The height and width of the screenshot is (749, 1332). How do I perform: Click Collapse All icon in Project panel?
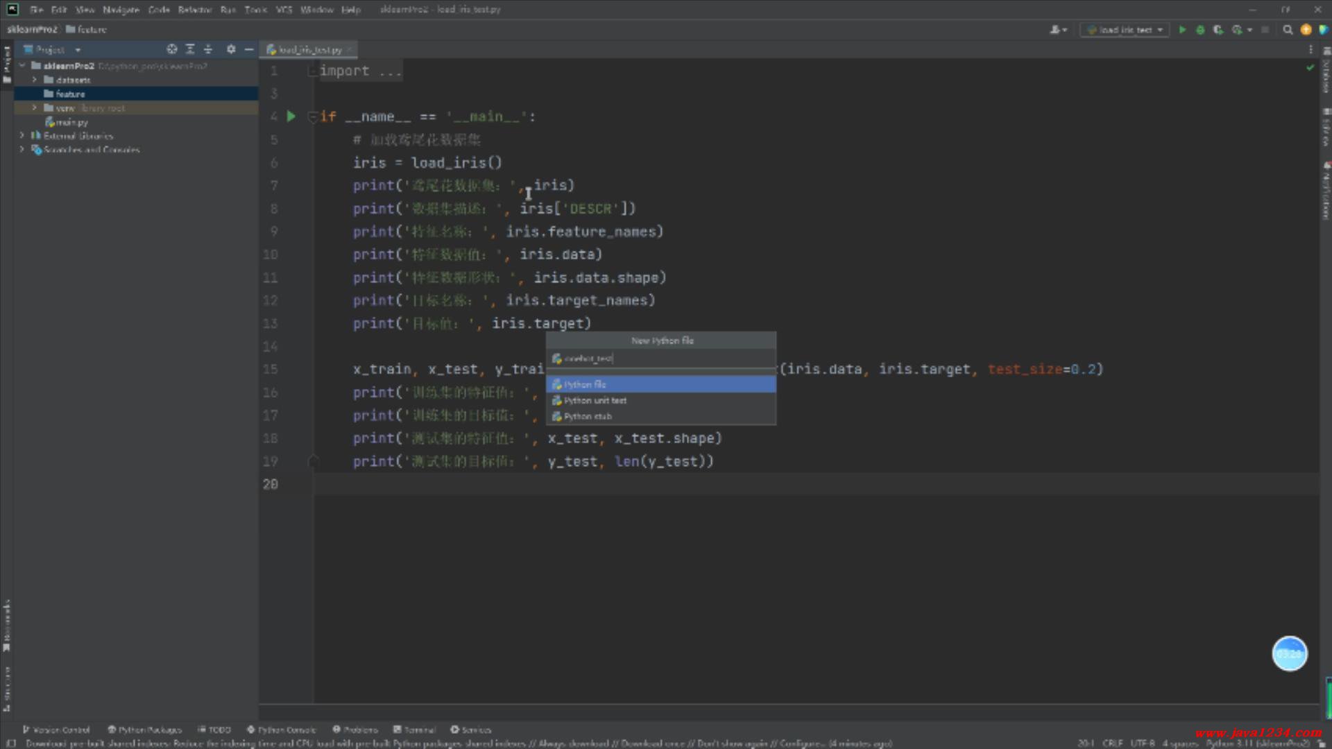tap(208, 49)
